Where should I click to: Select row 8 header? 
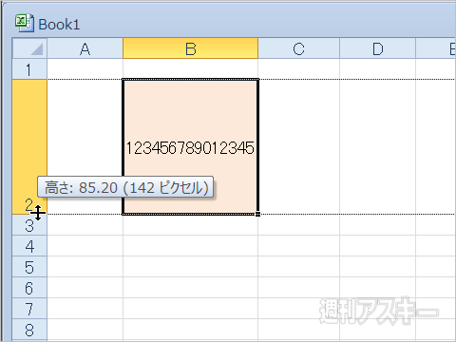(x=29, y=330)
